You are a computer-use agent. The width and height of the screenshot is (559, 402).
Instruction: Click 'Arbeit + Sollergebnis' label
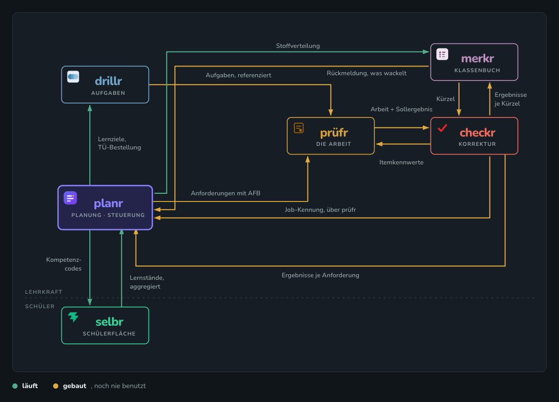[401, 109]
